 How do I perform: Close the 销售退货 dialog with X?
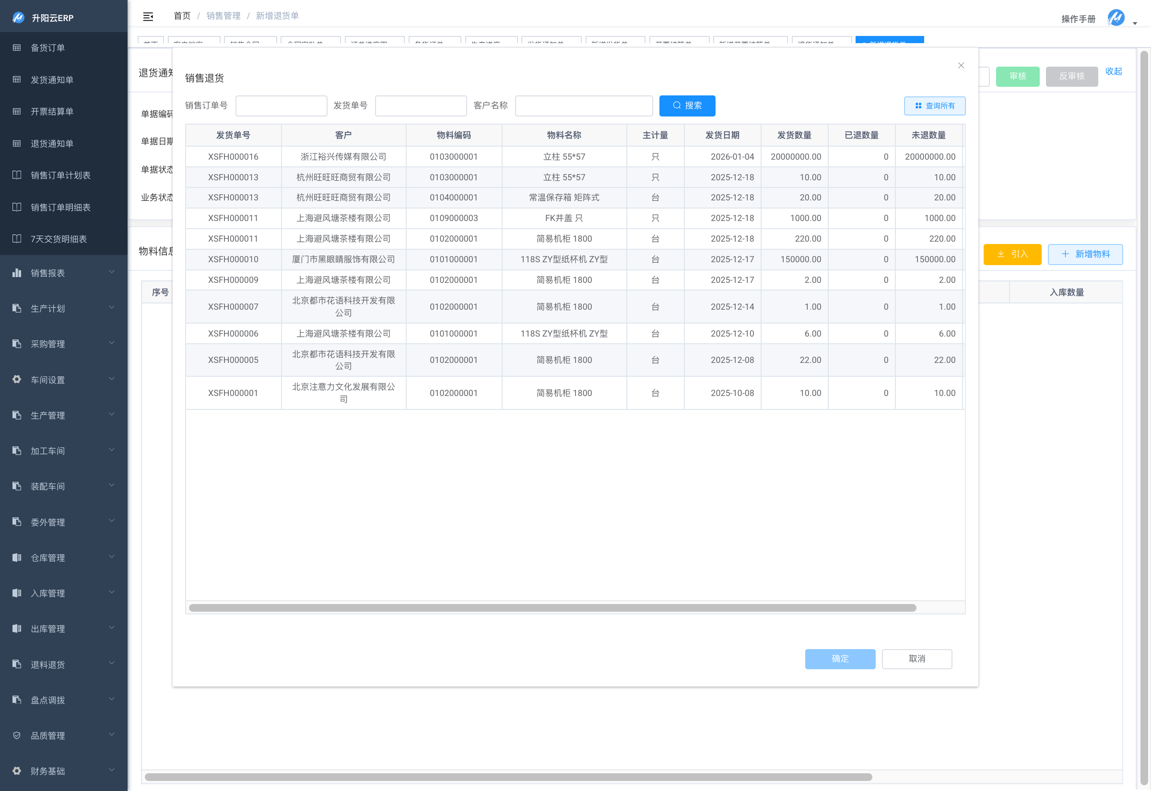[x=961, y=65]
